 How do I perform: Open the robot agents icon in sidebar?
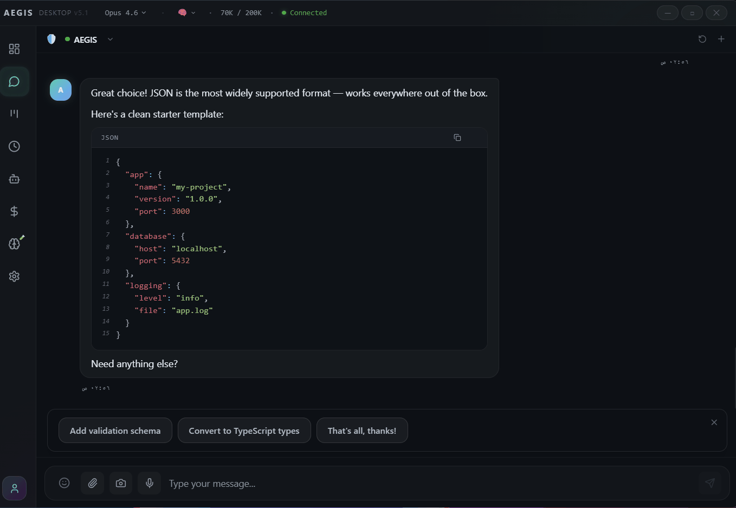[15, 179]
